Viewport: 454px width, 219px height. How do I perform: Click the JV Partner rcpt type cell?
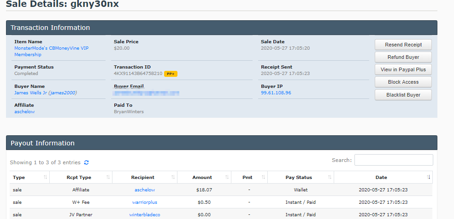point(81,215)
